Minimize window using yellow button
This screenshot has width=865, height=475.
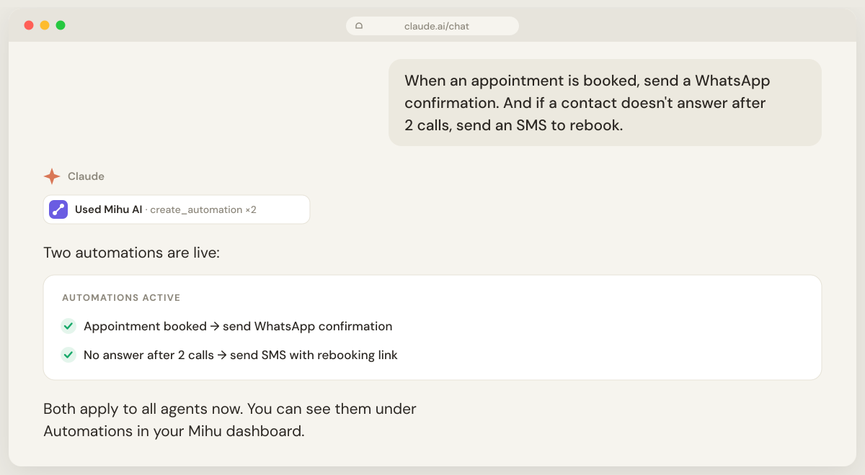click(x=45, y=25)
